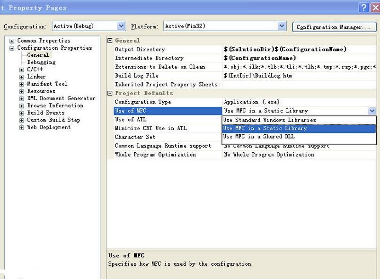Select the Web Deployment label
The image size is (380, 279).
tap(49, 127)
